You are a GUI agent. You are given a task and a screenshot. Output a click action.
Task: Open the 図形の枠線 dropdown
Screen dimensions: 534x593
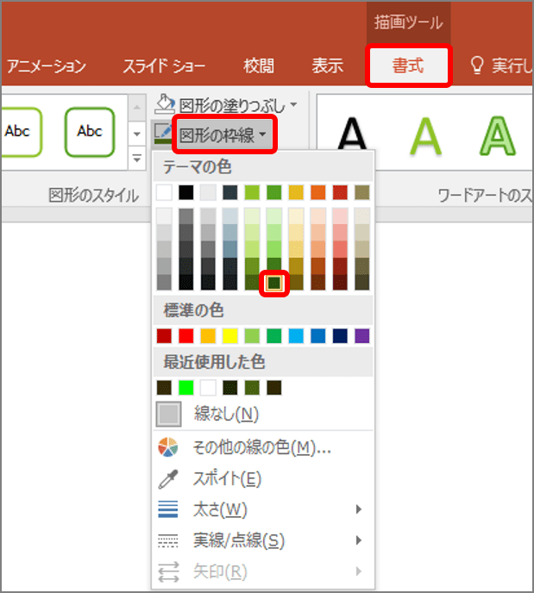click(x=223, y=134)
